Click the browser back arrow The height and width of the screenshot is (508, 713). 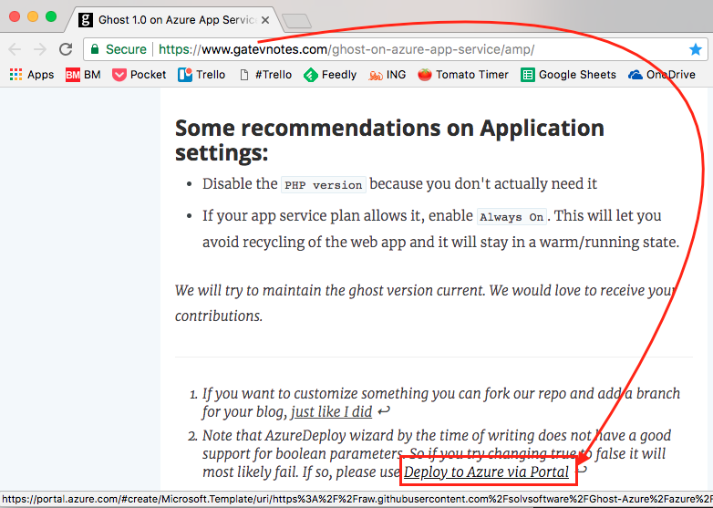(x=15, y=49)
